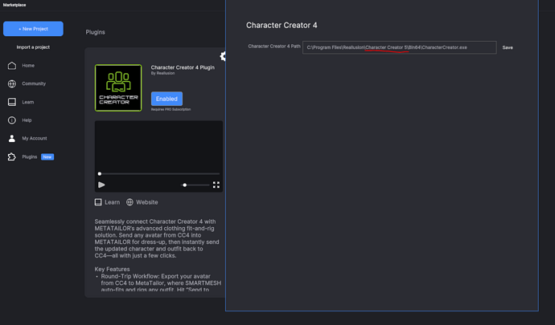Open Help in the sidebar

[x=27, y=120]
